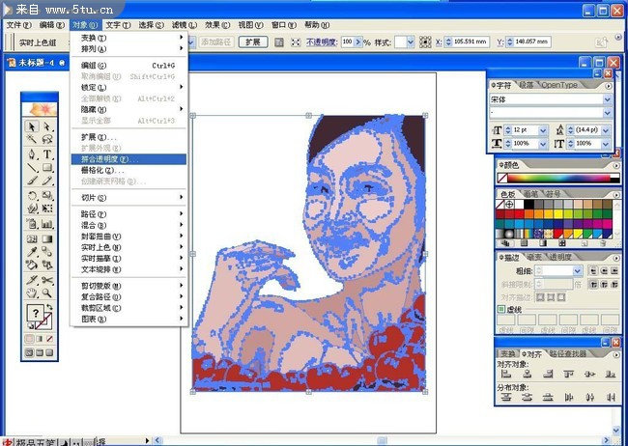Screen dimensions: 628x446
Task: Open the 样式 style dropdown
Action: point(410,42)
